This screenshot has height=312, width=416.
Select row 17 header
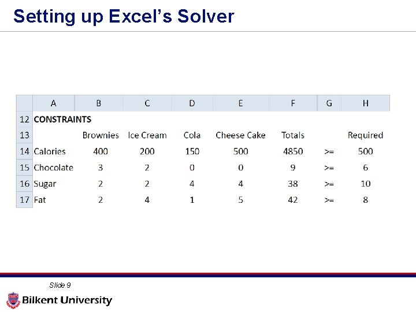[x=24, y=200]
